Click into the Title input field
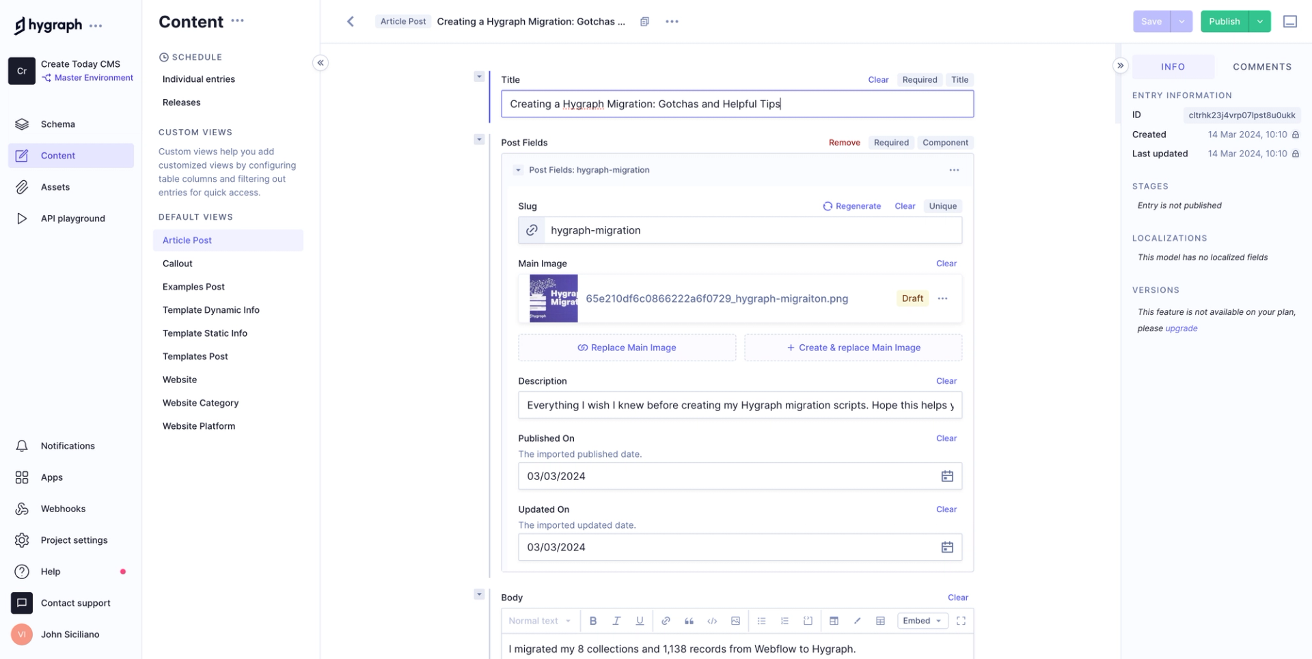Viewport: 1312px width, 659px height. click(x=737, y=104)
